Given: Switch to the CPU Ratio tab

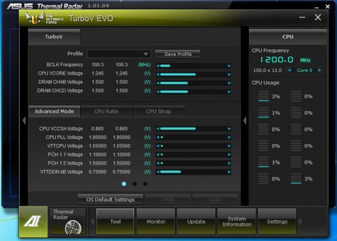Looking at the screenshot, I should 106,112.
